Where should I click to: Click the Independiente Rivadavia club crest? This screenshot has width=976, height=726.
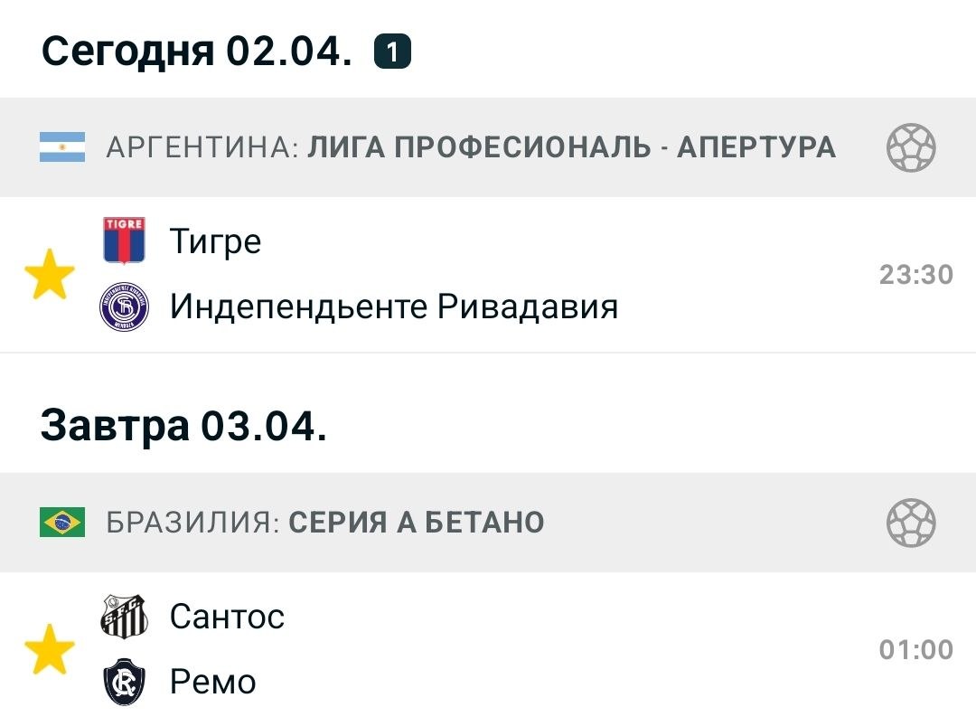click(124, 307)
